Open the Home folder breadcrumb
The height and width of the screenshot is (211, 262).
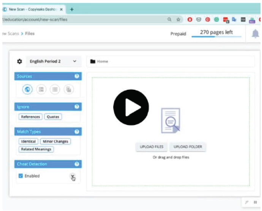pos(103,61)
